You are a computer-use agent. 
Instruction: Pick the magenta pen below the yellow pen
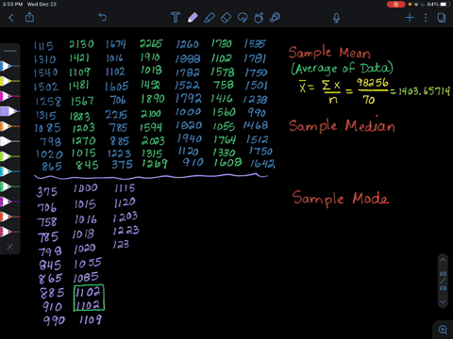point(9,96)
